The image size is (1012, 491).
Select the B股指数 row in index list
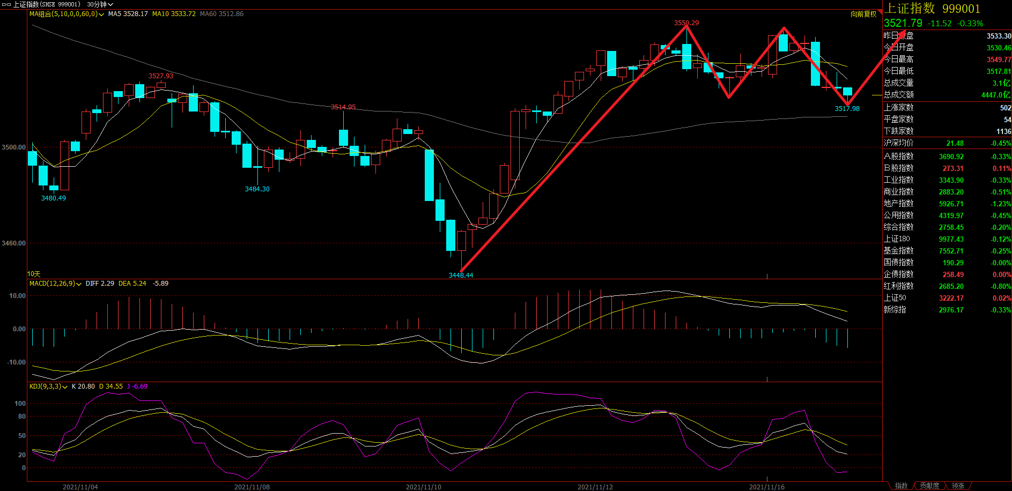tap(947, 168)
